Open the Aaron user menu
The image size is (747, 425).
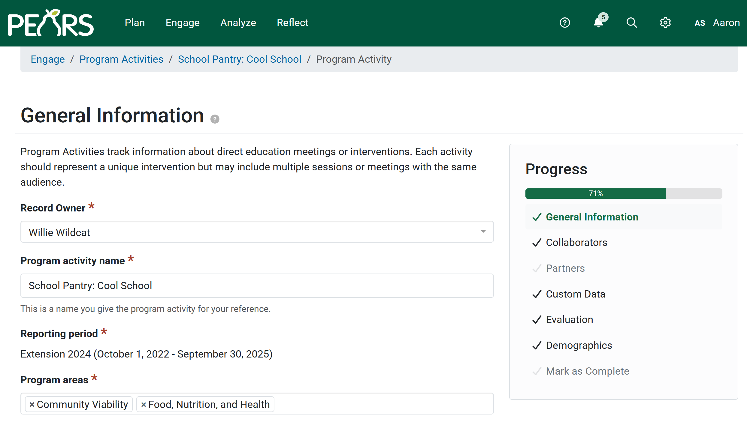click(726, 23)
